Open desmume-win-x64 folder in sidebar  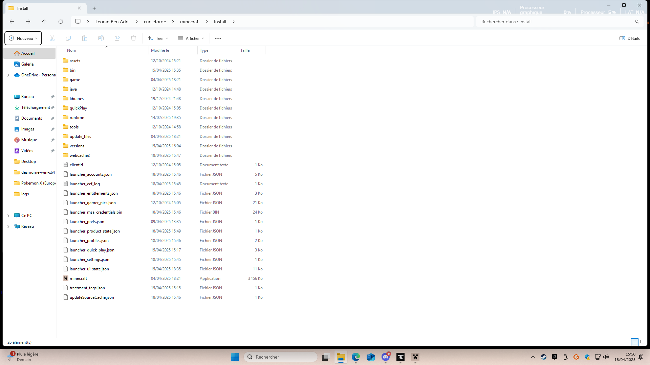click(29, 172)
